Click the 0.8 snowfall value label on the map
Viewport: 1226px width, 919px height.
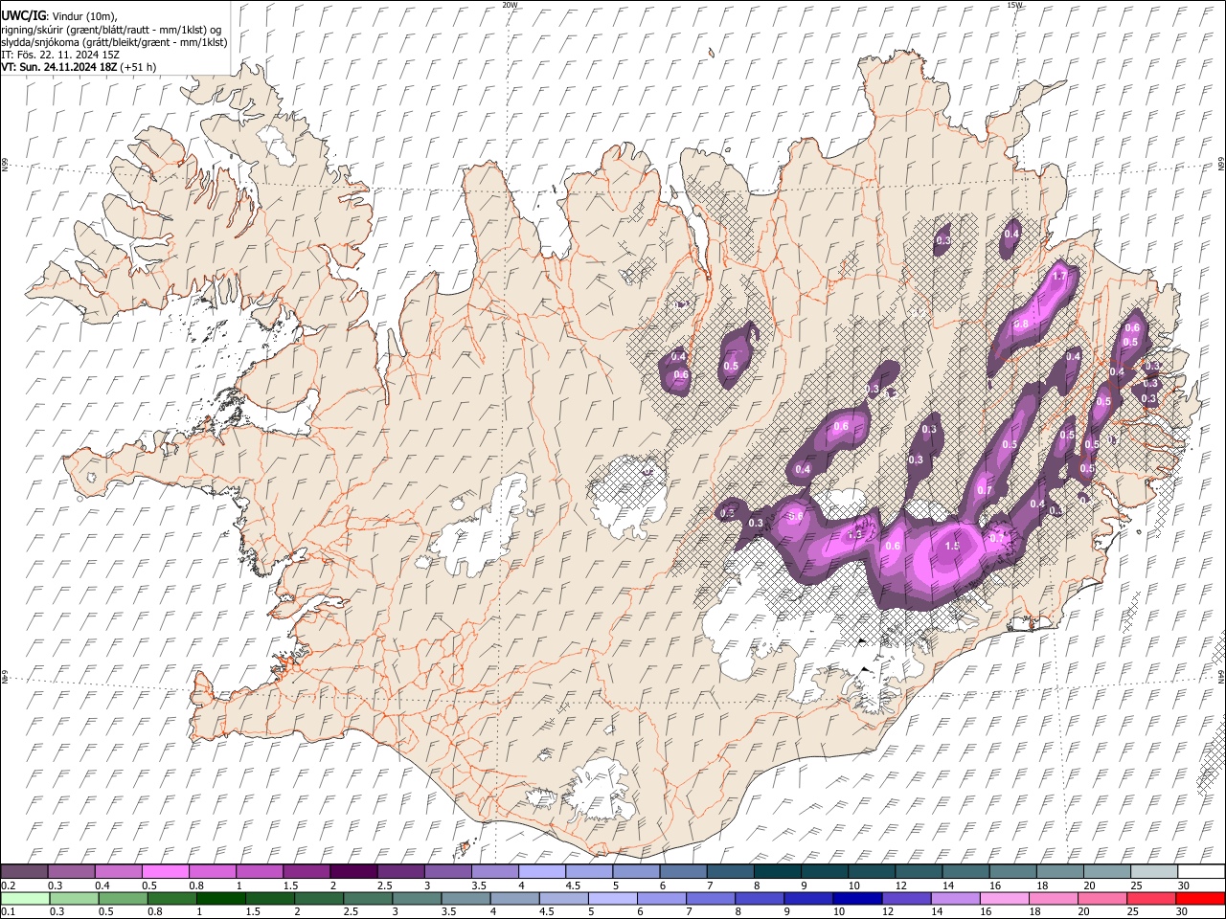click(1021, 325)
